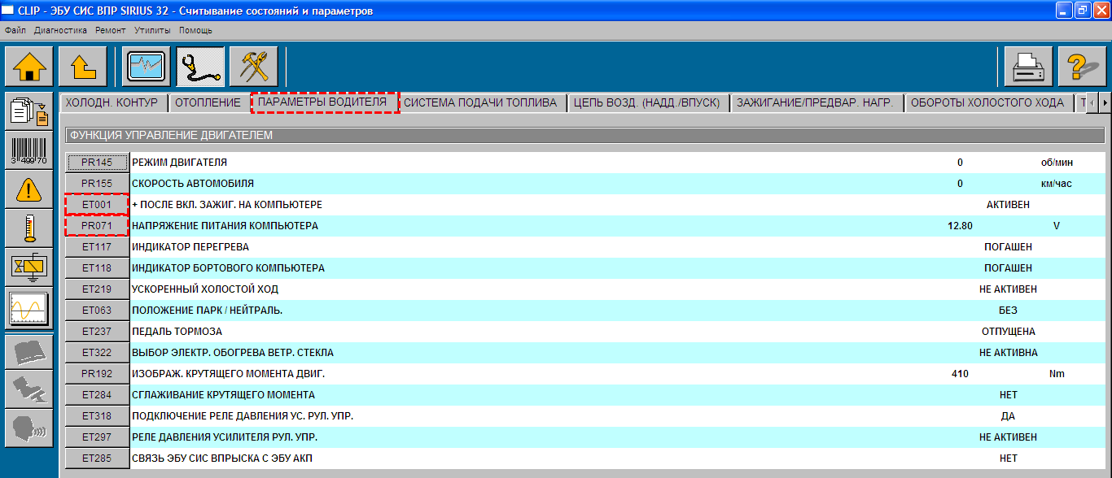1112x478 pixels.
Task: Select the PR192 torque parameter button
Action: [x=97, y=374]
